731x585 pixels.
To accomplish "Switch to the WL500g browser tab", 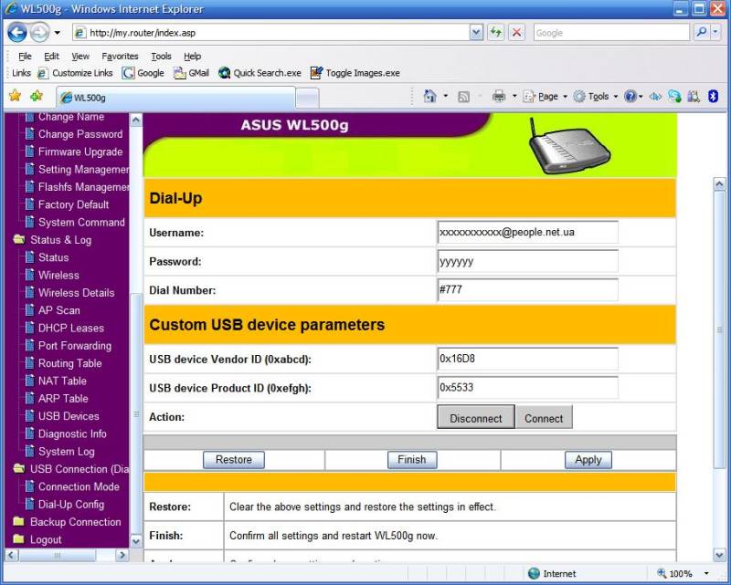I will point(110,95).
